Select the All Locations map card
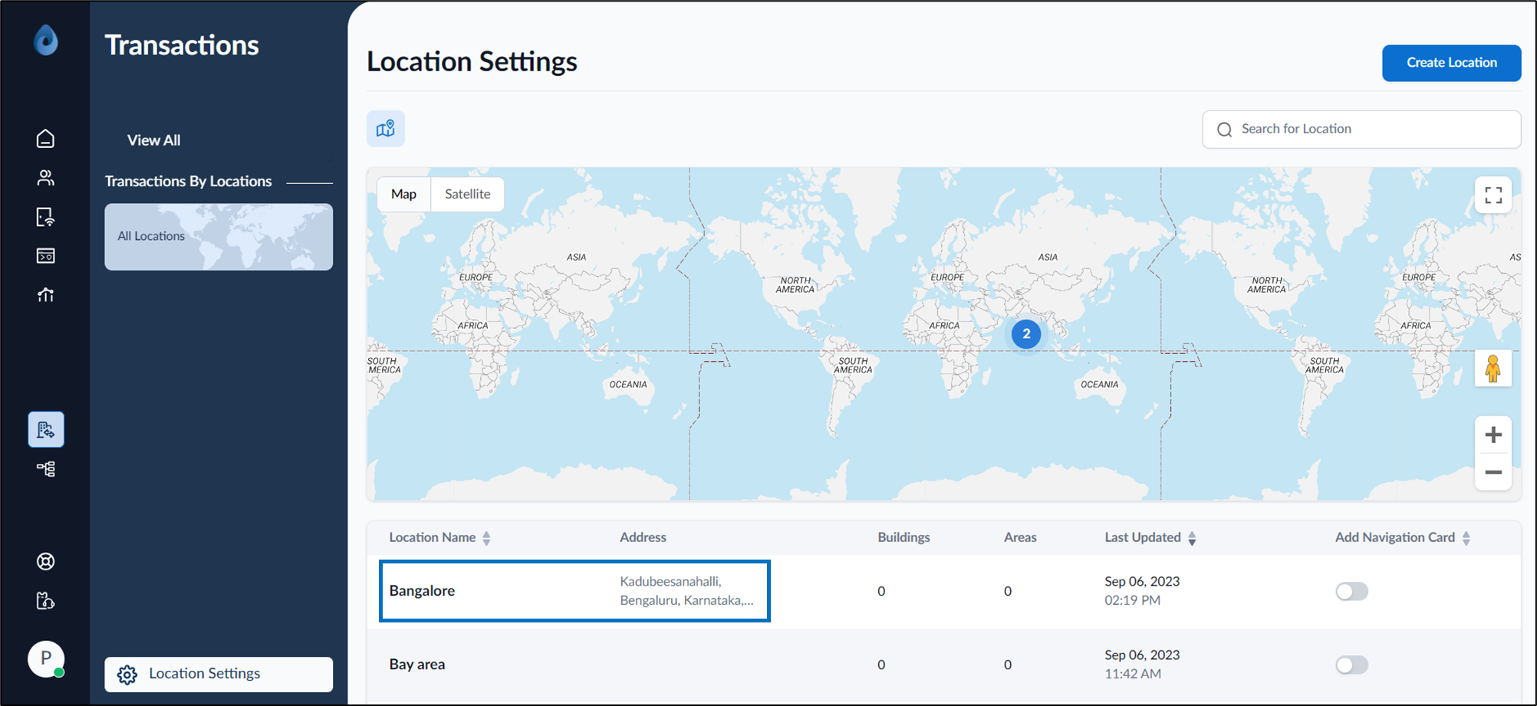This screenshot has height=706, width=1537. 219,236
